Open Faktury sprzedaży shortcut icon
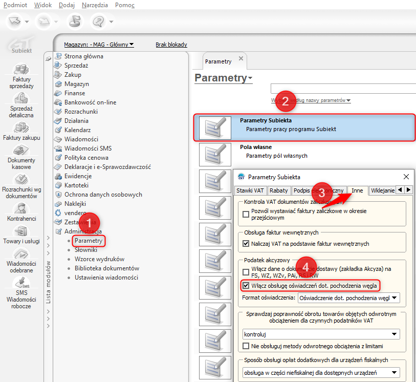 [x=21, y=69]
